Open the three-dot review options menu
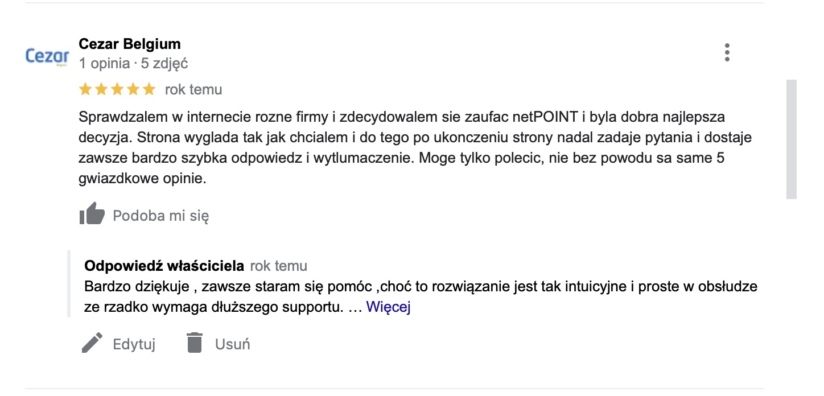 [727, 52]
